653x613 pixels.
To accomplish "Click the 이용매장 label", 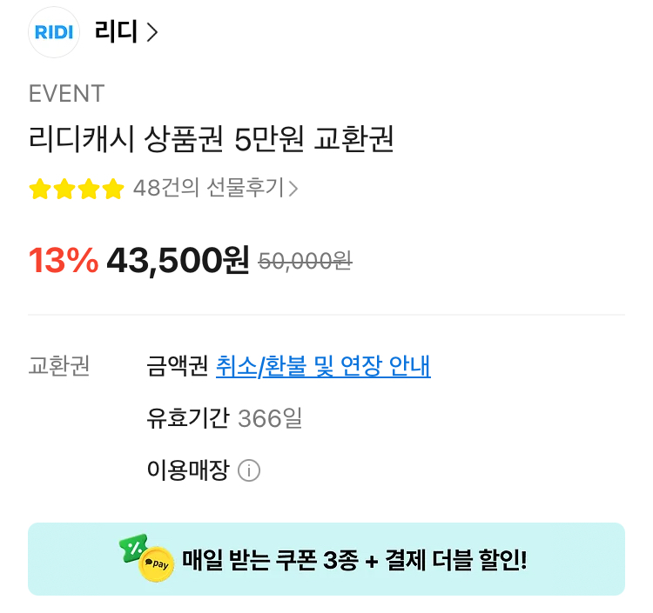I will click(x=188, y=470).
